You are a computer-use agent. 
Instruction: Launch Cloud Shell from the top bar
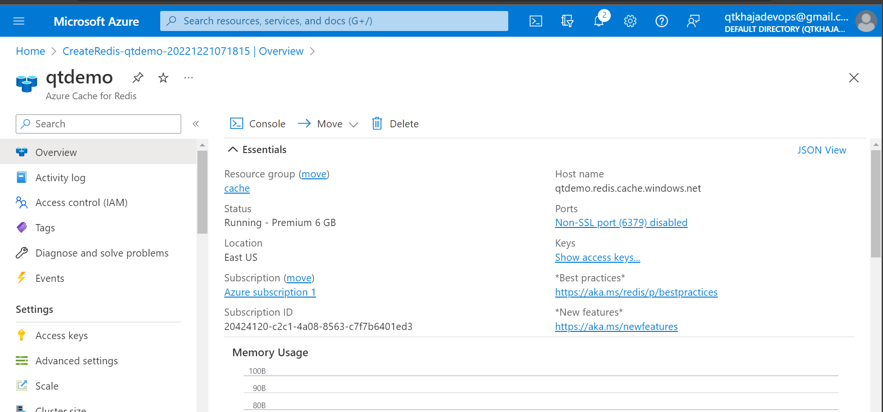535,21
